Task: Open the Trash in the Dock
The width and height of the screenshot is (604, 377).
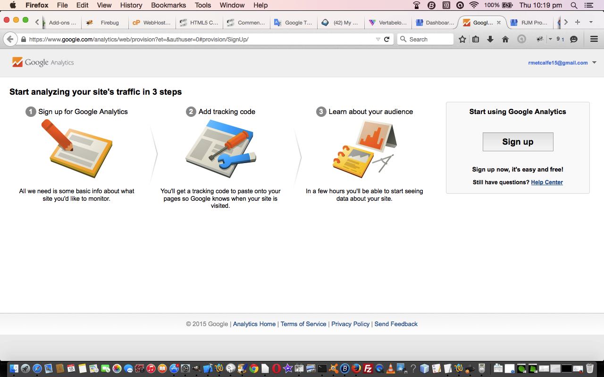Action: [x=590, y=369]
